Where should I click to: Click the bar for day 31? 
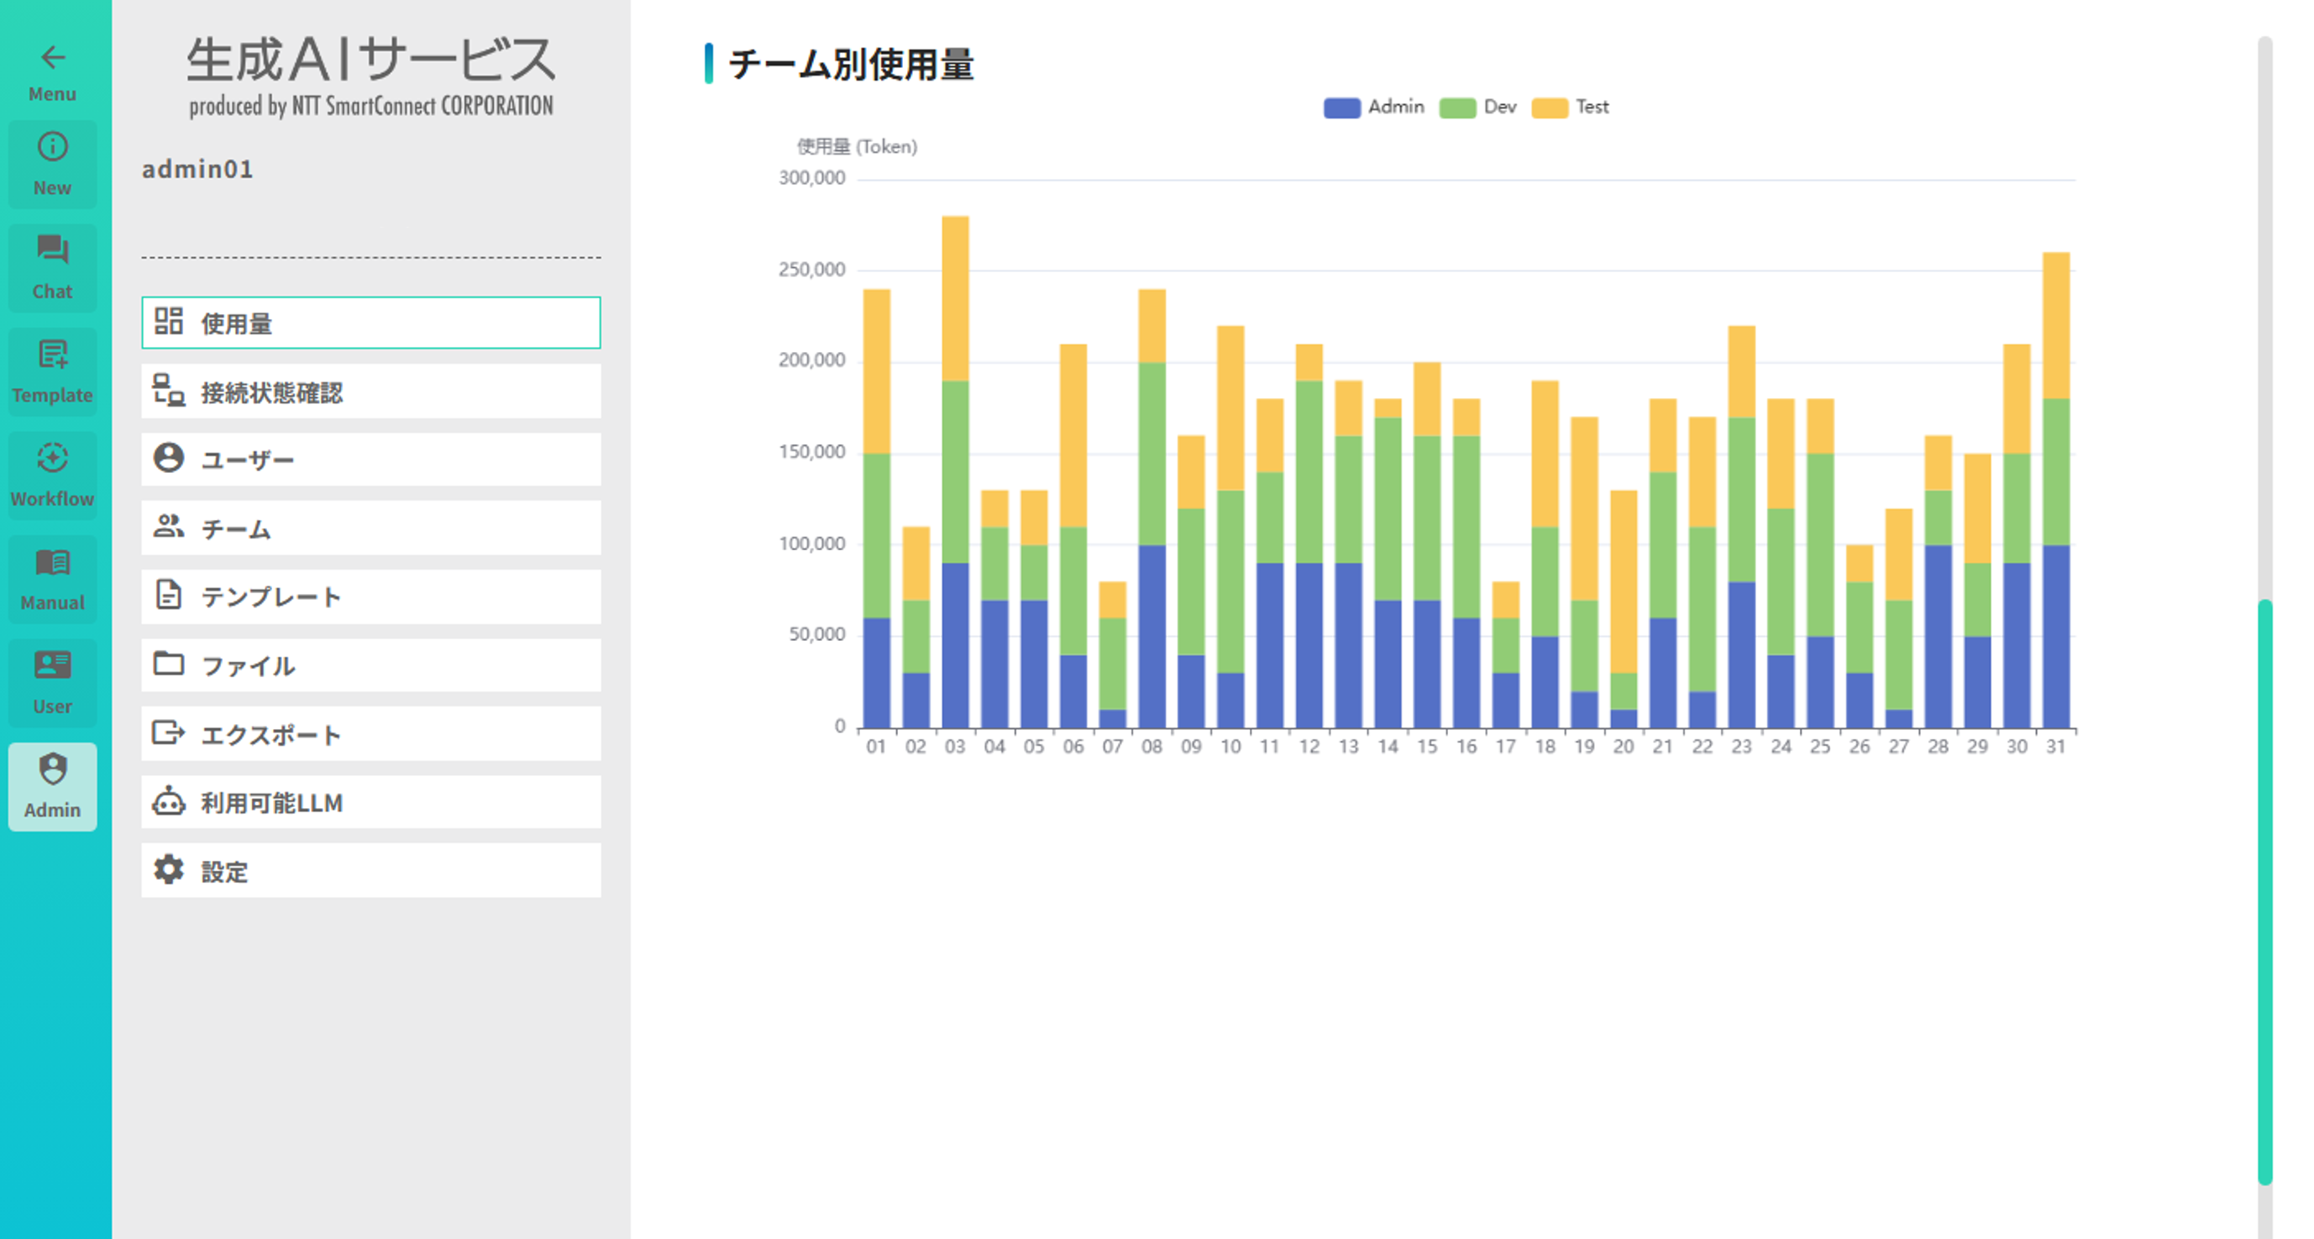pyautogui.click(x=2056, y=490)
